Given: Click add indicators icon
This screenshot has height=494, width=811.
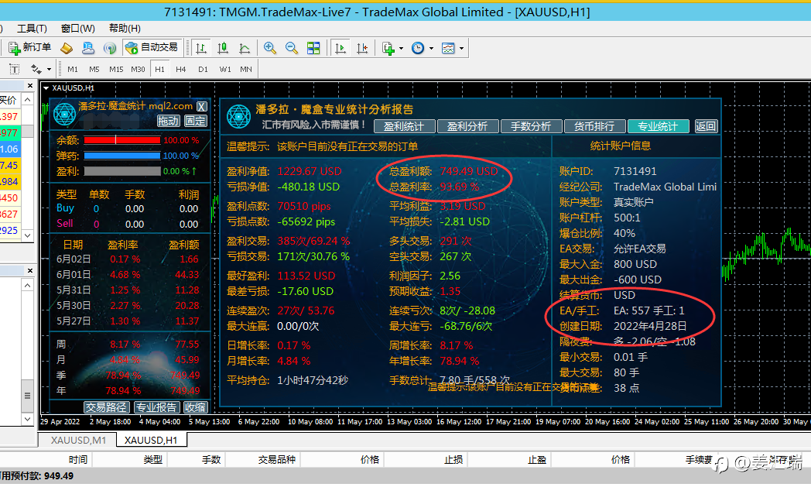Looking at the screenshot, I should 388,48.
